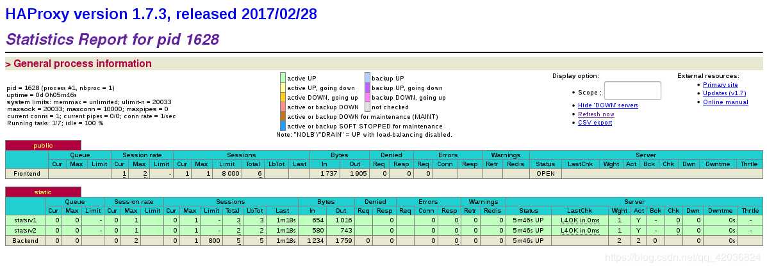Click the 'General process information' heading
767x269 pixels.
[x=83, y=63]
